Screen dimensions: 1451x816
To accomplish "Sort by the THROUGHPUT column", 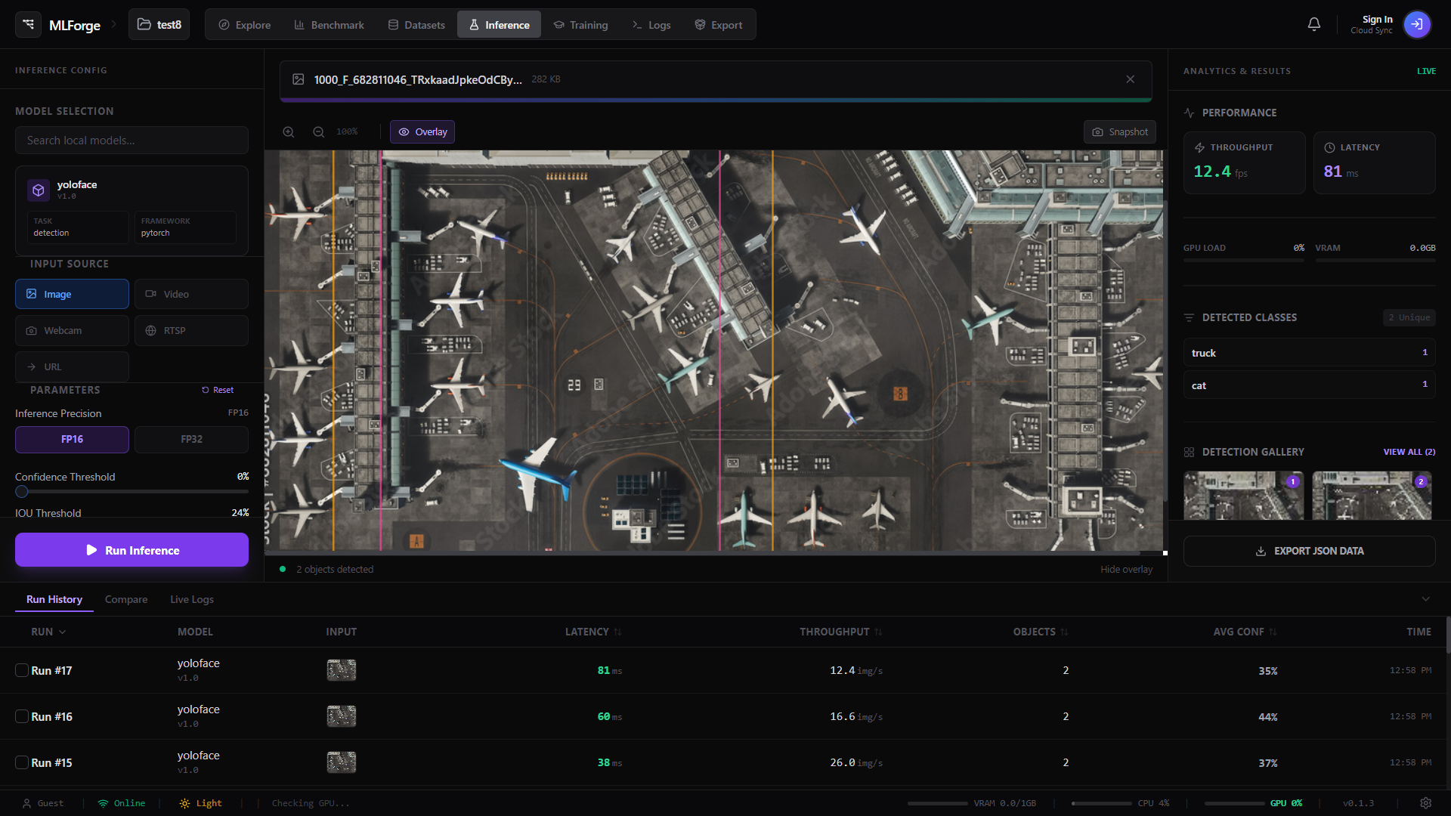I will click(841, 632).
